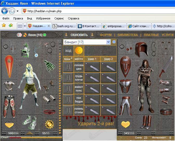Image resolution: width=175 pixels, height=141 pixels.
Task: Click Reon's green helmet item
Action: coord(25,50)
